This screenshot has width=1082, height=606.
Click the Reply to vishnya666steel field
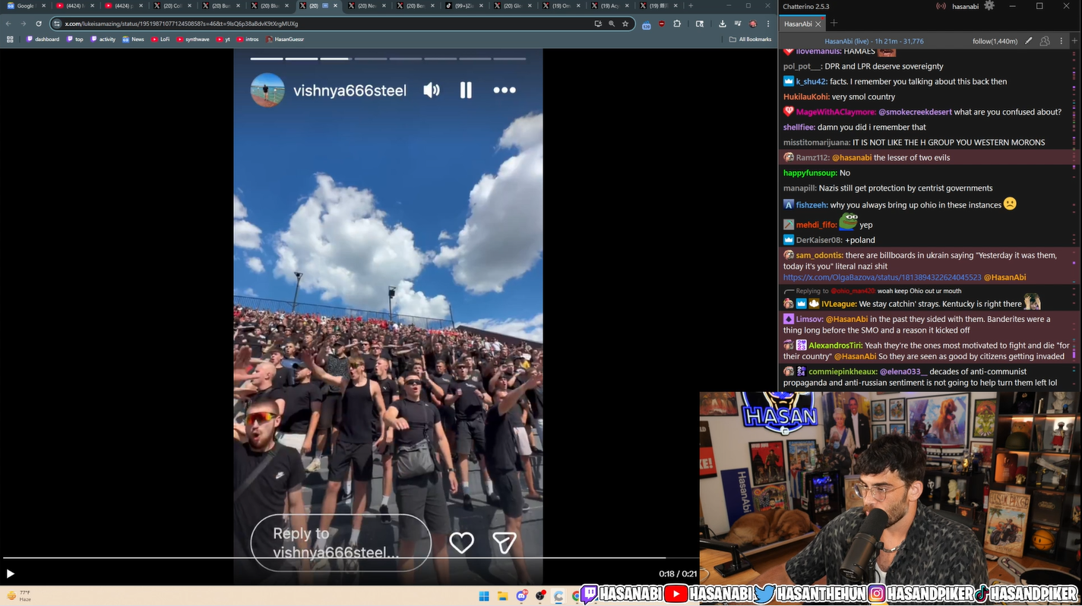(341, 543)
